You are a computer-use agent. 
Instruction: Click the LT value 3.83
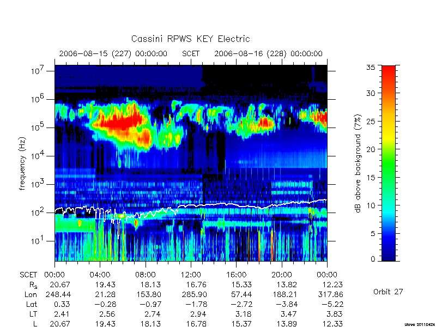tap(334, 314)
